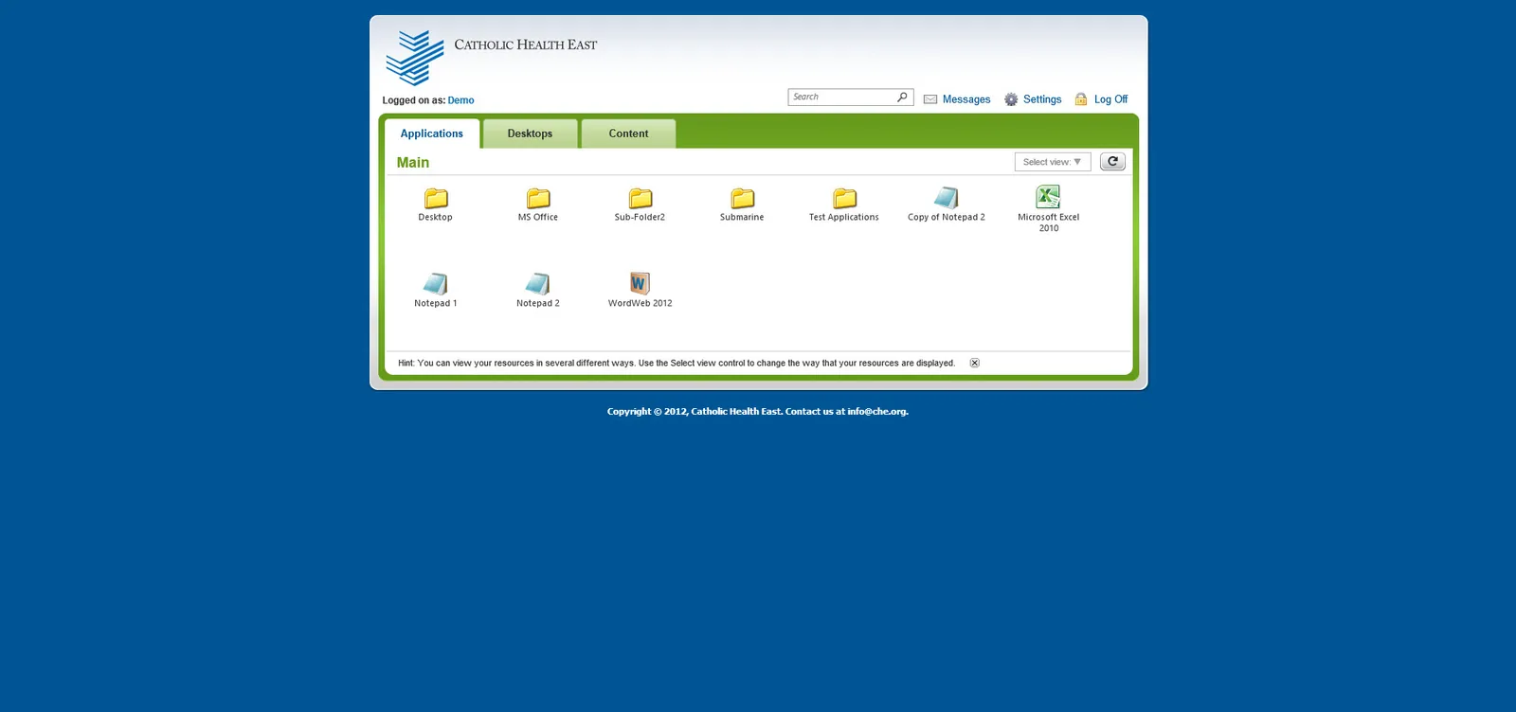The width and height of the screenshot is (1516, 712).
Task: Launch the Microsoft Excel 2010 icon
Action: click(1048, 196)
